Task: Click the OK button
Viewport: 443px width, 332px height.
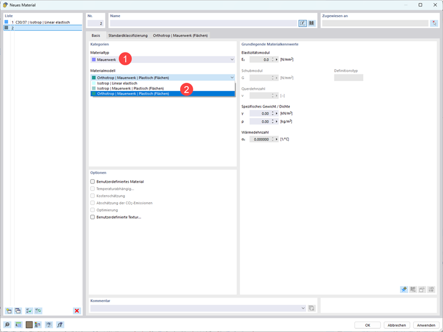Action: point(367,325)
